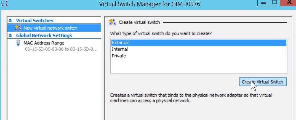This screenshot has height=120, width=296.
Task: Collapse the Virtual Switches section chevron
Action: 10,21
